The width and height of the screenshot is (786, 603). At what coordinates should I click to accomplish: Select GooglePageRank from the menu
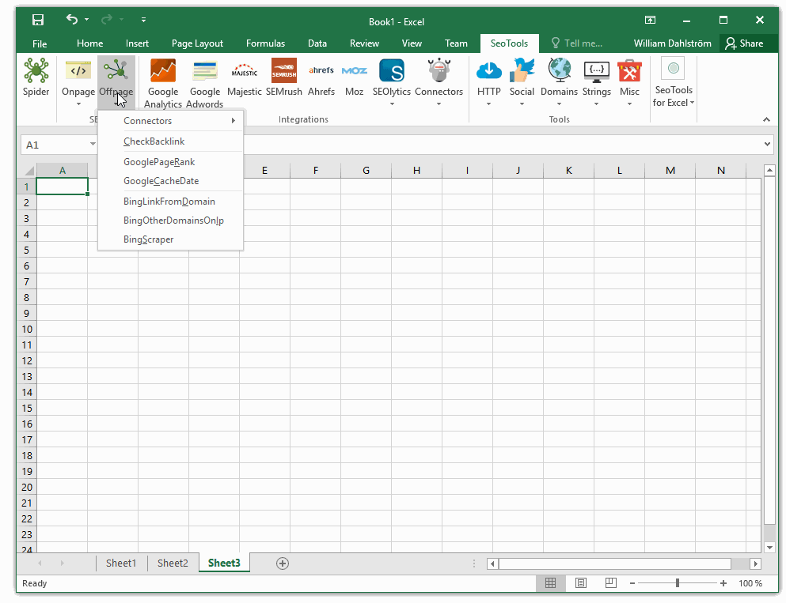tap(170, 162)
